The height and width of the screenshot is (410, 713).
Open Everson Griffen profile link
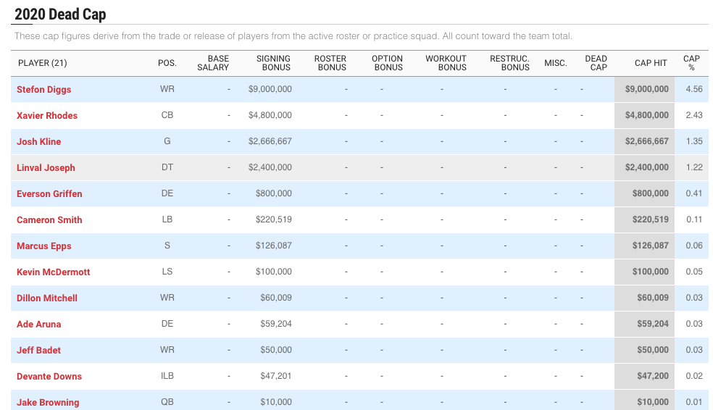coord(49,193)
